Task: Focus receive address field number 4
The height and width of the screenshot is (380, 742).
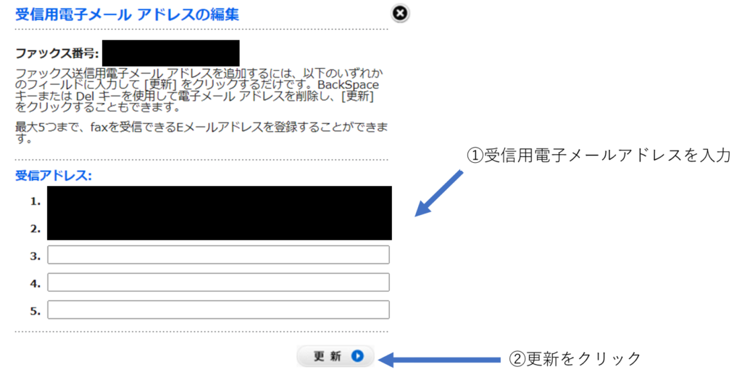Action: tap(218, 282)
